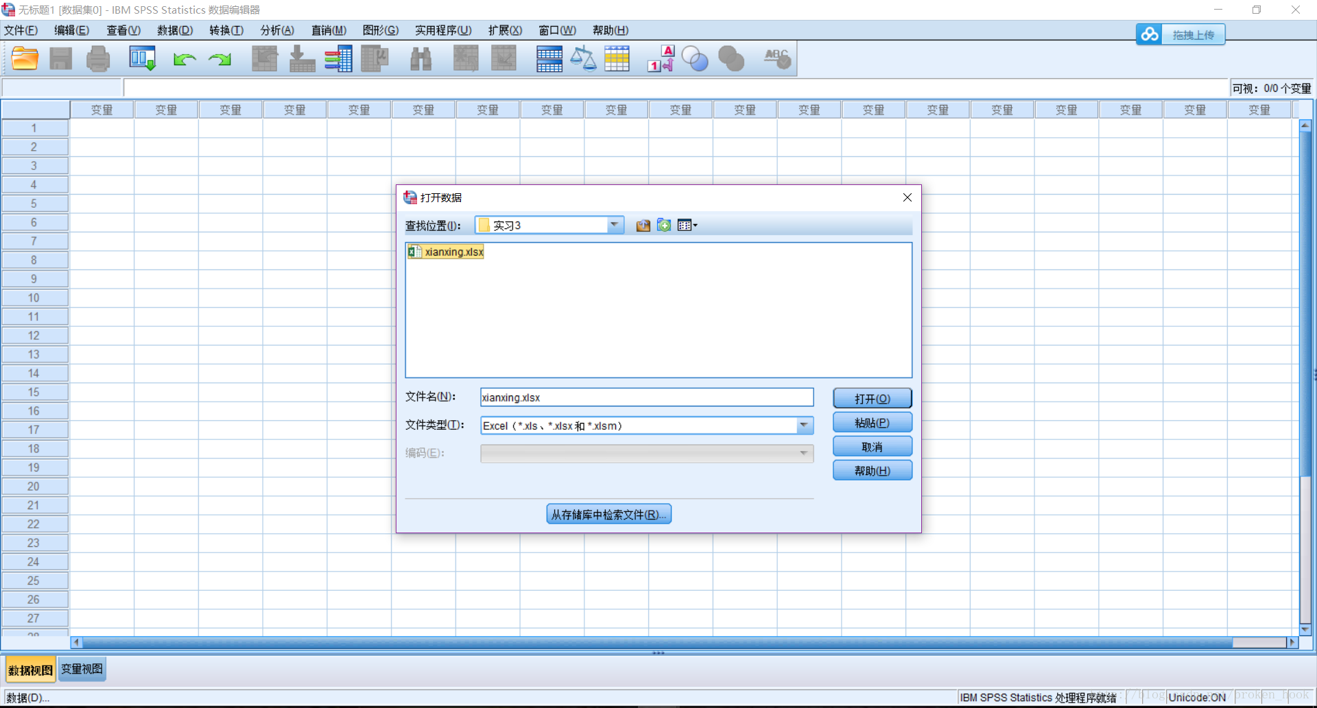The height and width of the screenshot is (708, 1317).
Task: Open the 窗口(W) menu
Action: (x=557, y=30)
